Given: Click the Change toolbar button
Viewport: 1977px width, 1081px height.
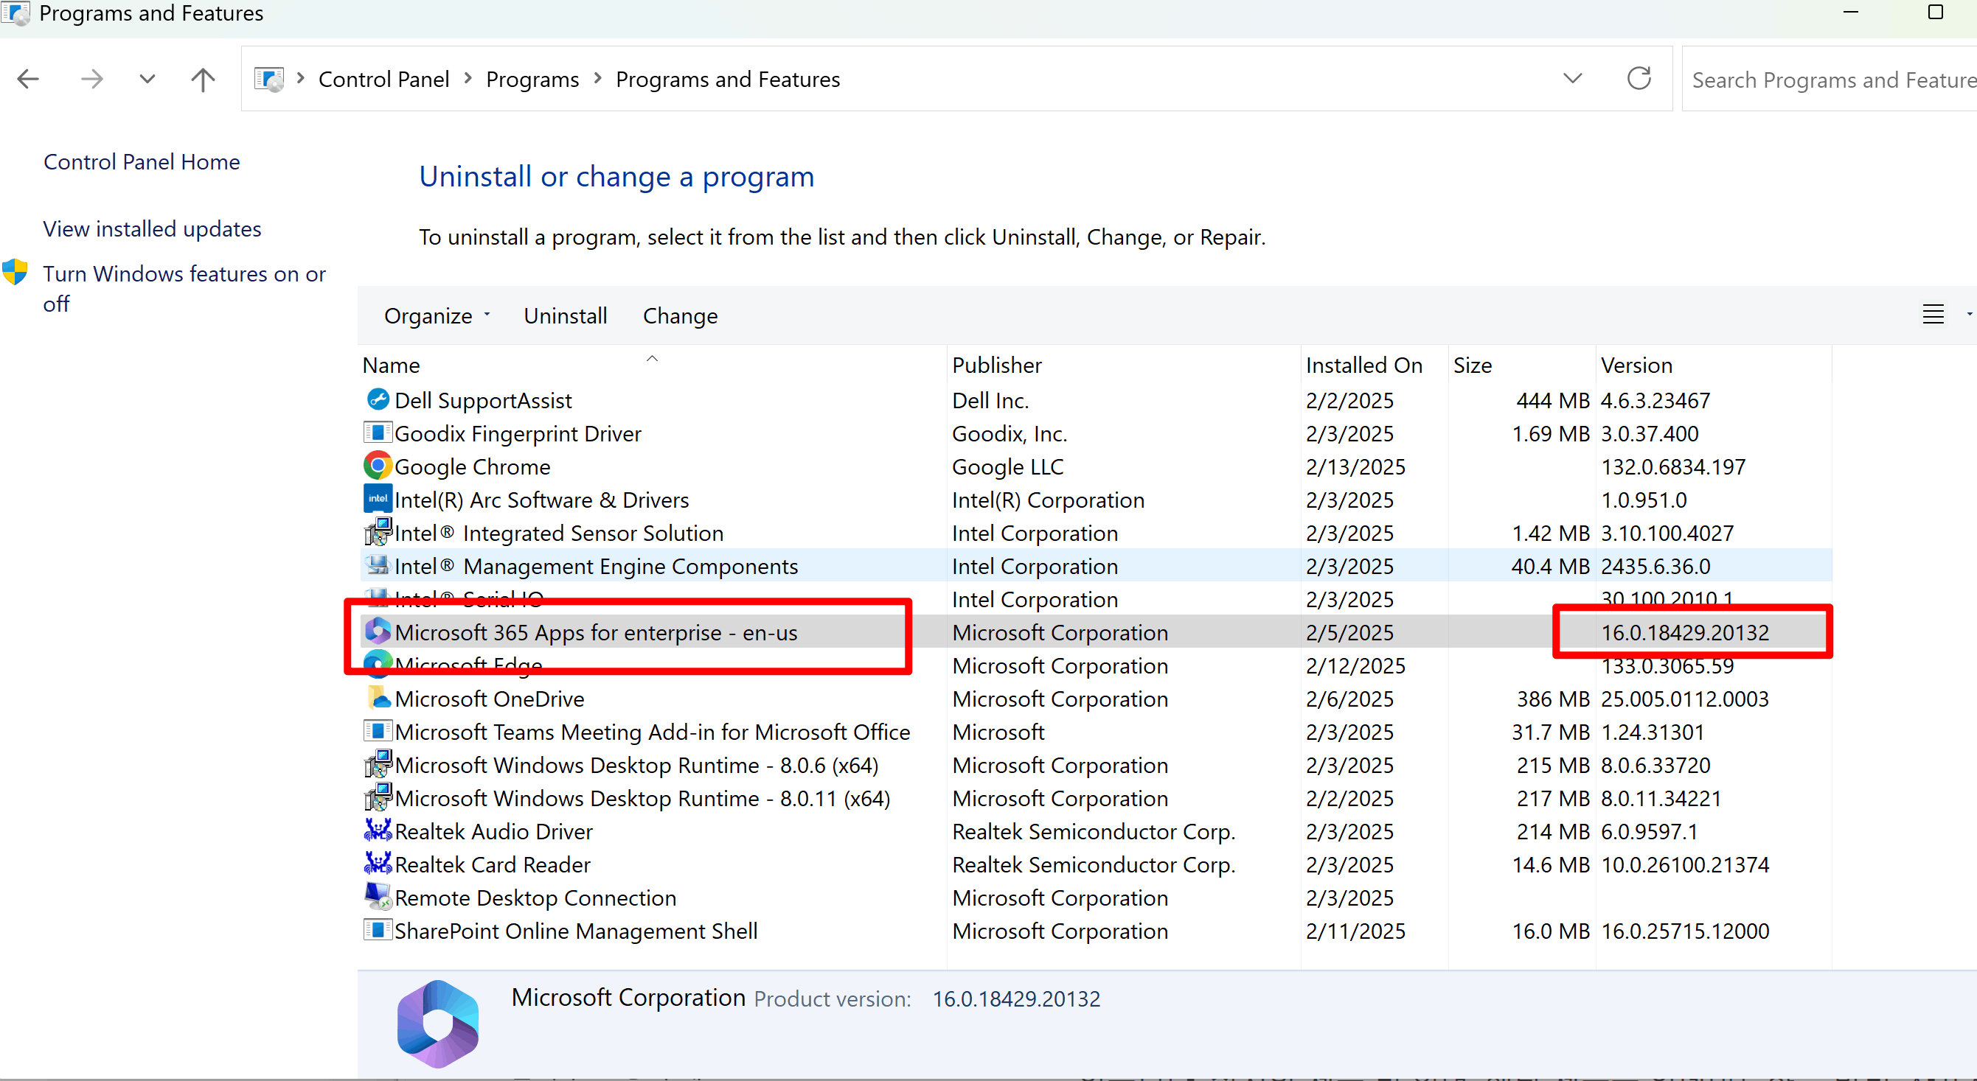Looking at the screenshot, I should point(681,316).
